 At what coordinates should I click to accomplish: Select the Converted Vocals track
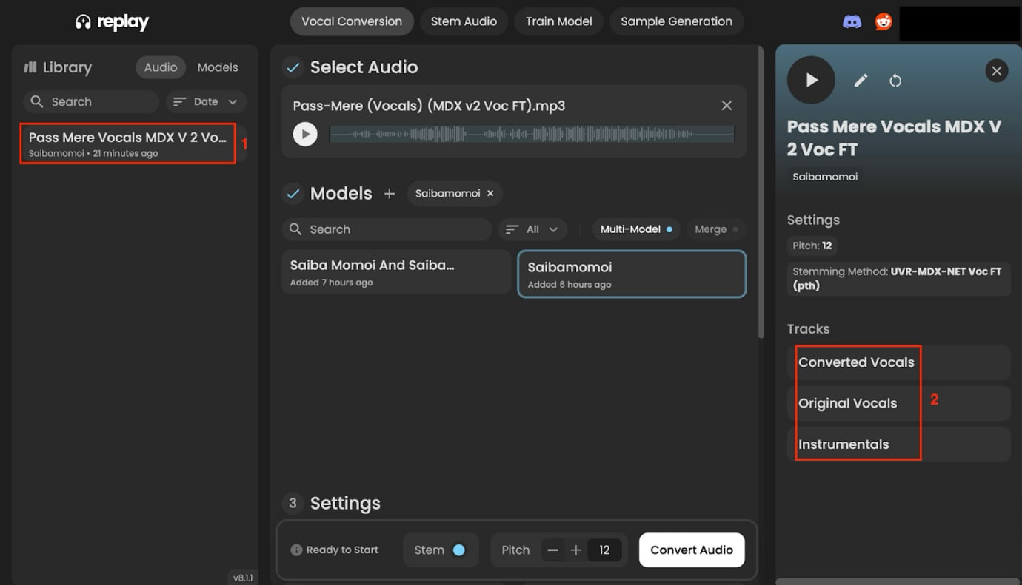tap(856, 362)
